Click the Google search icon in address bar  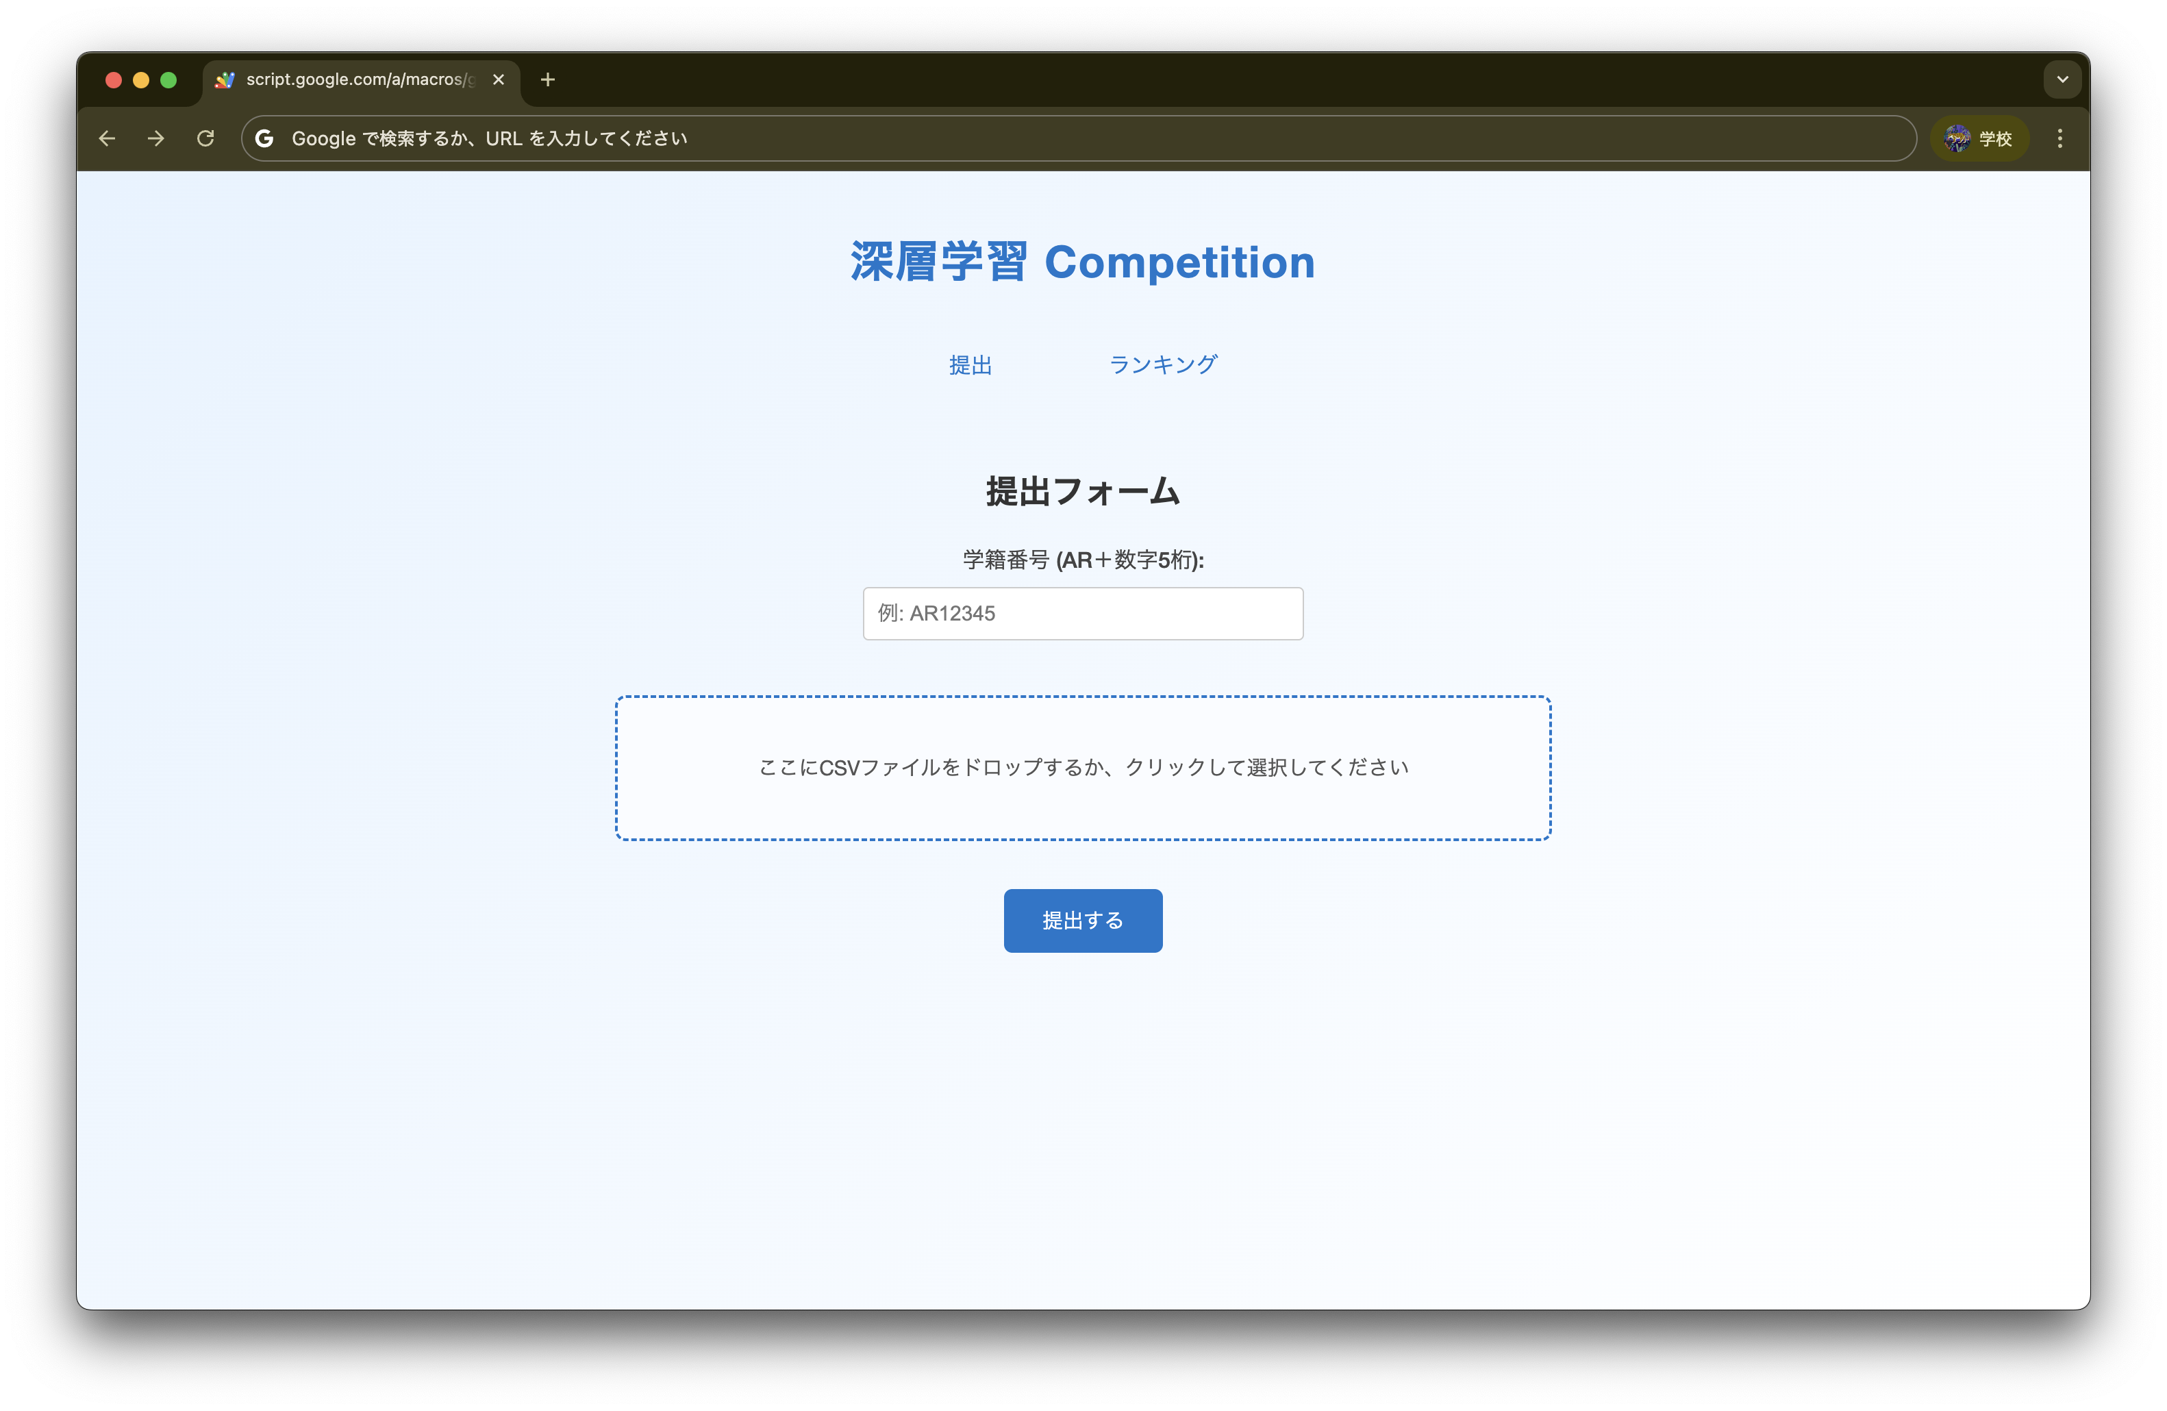tap(265, 138)
